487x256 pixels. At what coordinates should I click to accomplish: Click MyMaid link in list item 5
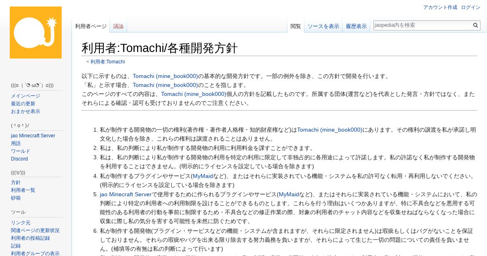coord(289,194)
